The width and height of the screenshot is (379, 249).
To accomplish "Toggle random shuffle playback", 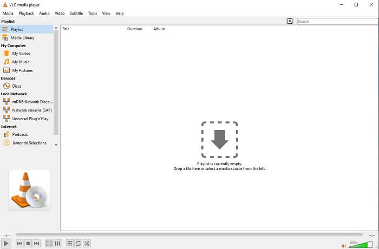I will (x=87, y=244).
